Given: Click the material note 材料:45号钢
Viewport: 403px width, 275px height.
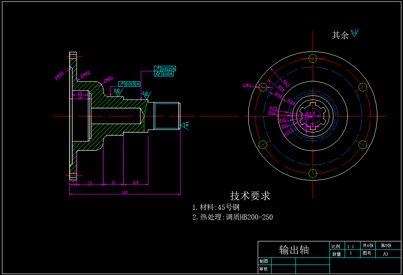Looking at the screenshot, I should click(216, 207).
